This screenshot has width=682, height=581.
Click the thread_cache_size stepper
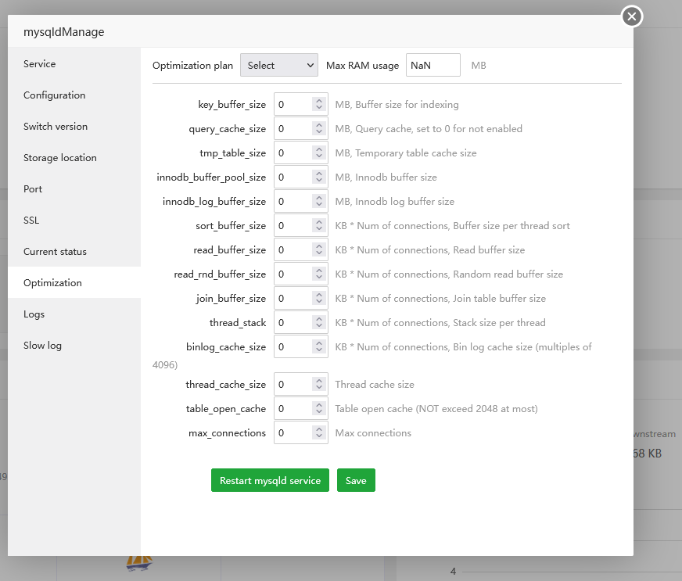pyautogui.click(x=318, y=385)
